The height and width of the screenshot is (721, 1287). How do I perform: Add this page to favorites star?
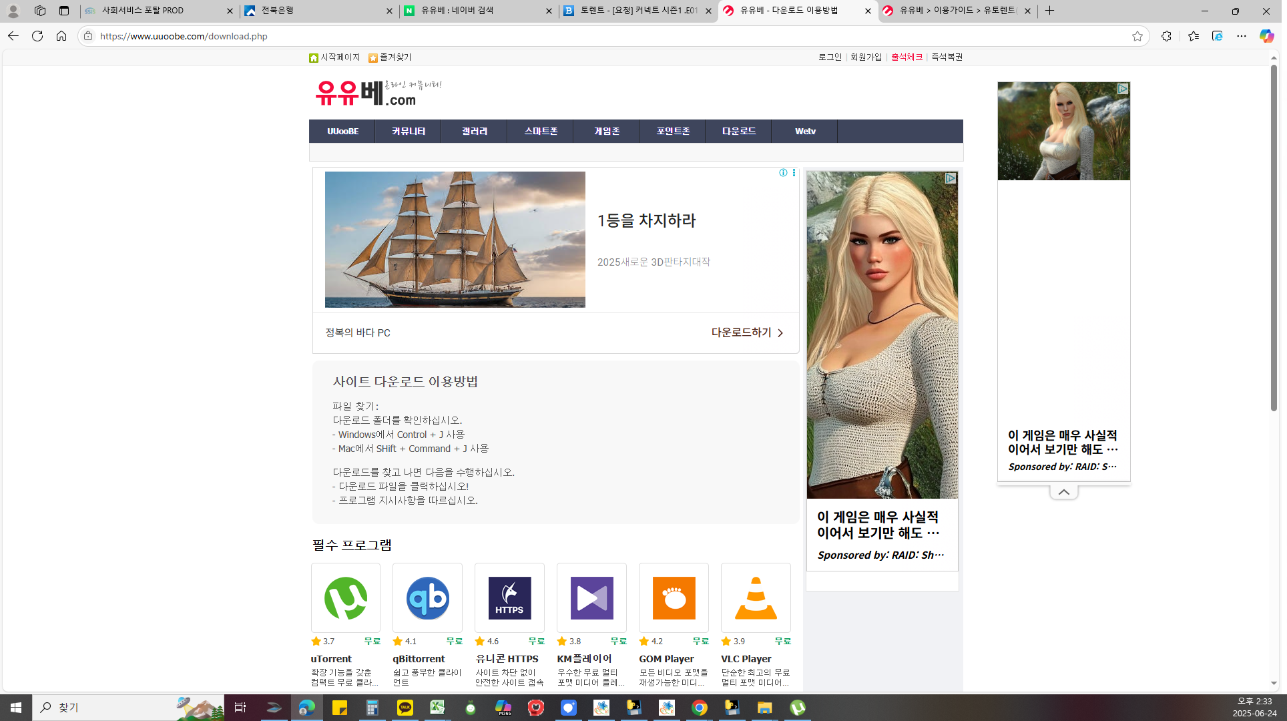[x=1137, y=36]
